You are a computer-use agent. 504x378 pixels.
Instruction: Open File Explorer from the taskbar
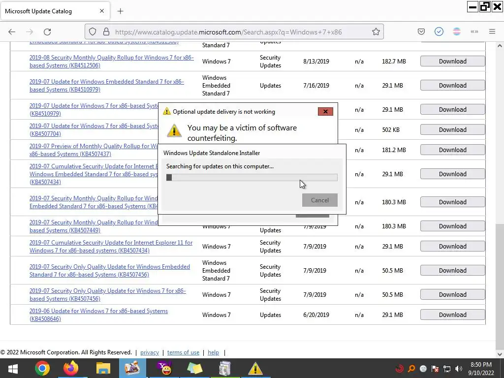[x=103, y=368]
